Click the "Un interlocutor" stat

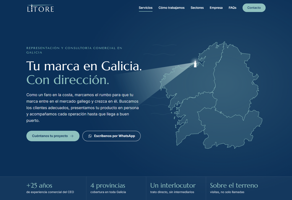(173, 185)
